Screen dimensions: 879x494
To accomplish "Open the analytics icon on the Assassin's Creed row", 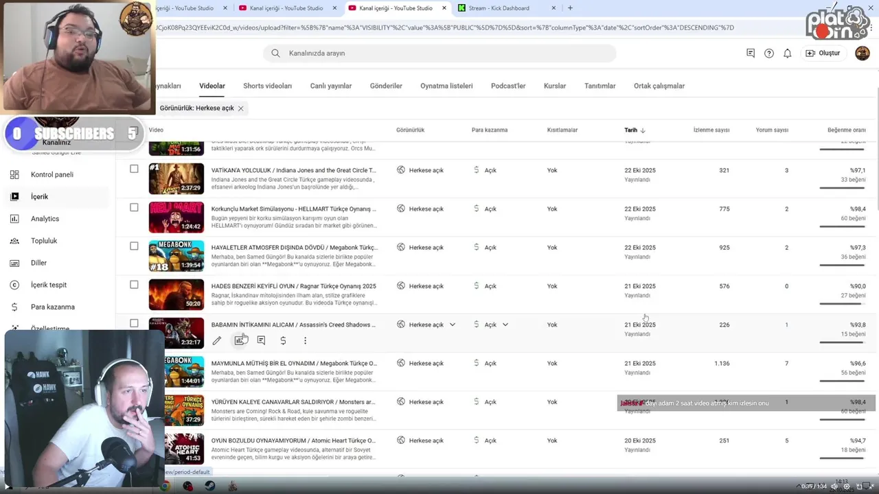I will [239, 340].
